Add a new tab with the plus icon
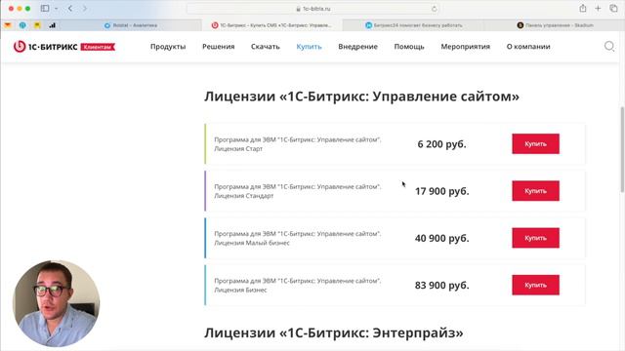This screenshot has width=625, height=351. point(598,8)
